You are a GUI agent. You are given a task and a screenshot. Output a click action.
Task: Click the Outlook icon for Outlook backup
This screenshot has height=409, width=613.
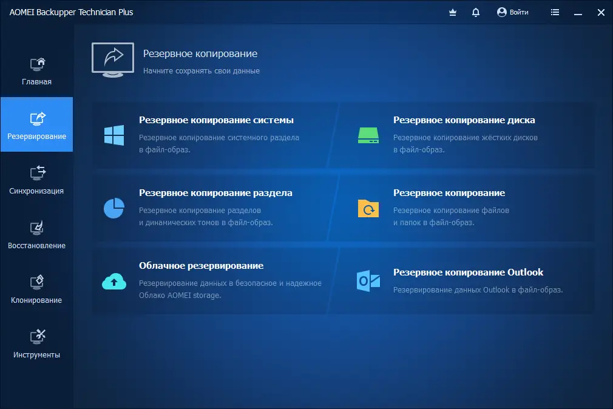pyautogui.click(x=368, y=279)
